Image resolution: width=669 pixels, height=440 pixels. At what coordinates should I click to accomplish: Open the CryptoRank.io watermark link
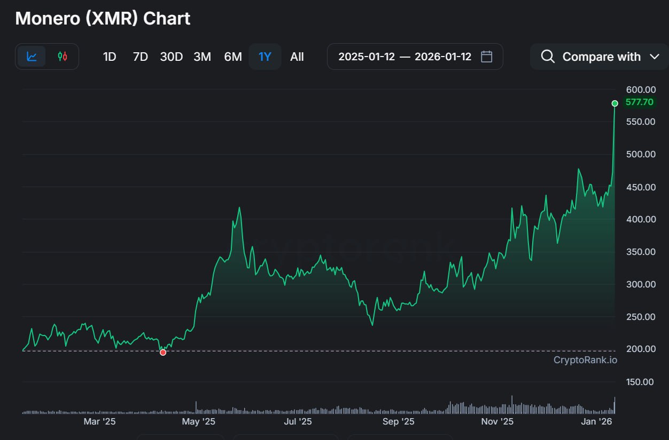(585, 360)
